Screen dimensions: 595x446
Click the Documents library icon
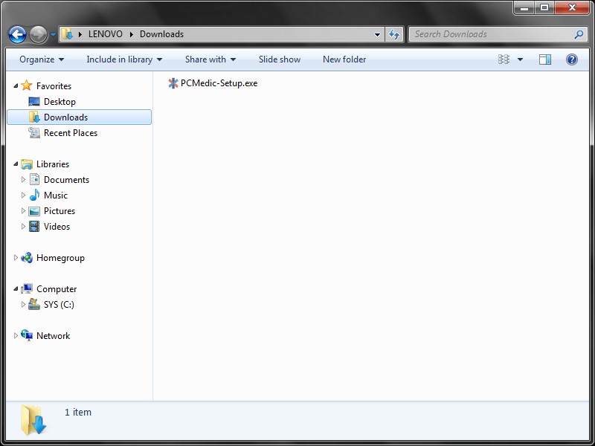34,179
